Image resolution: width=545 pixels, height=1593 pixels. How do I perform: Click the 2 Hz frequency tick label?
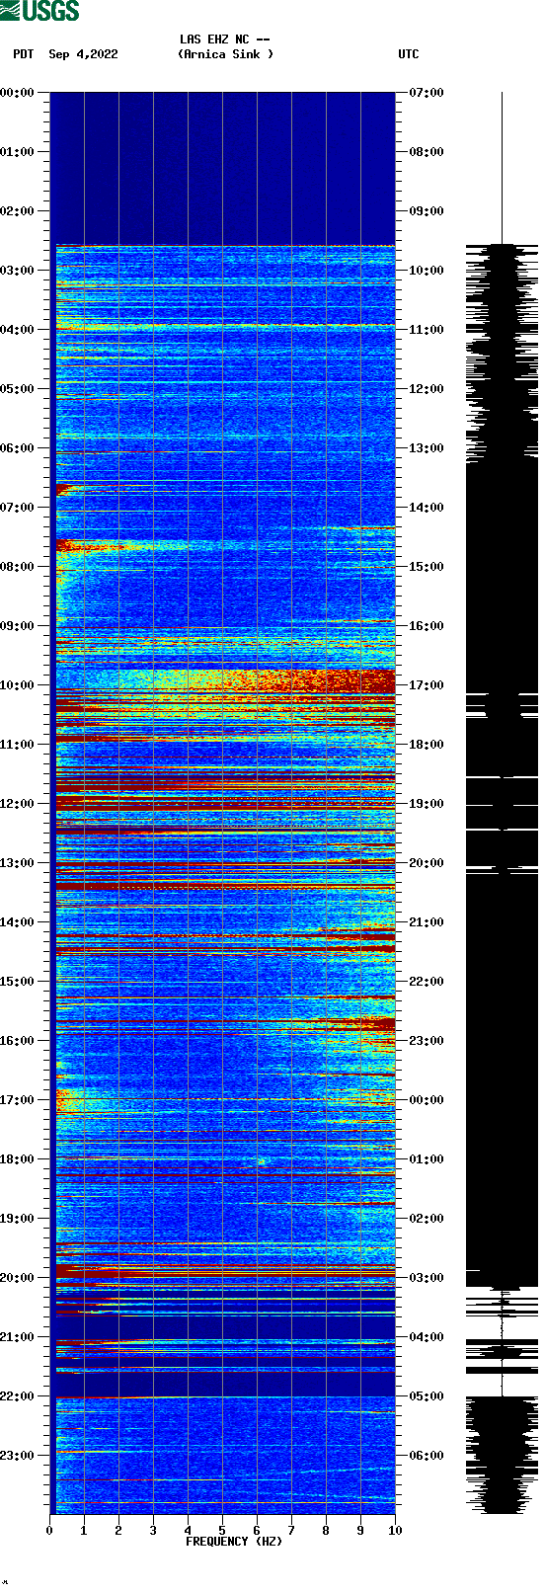click(x=118, y=1531)
